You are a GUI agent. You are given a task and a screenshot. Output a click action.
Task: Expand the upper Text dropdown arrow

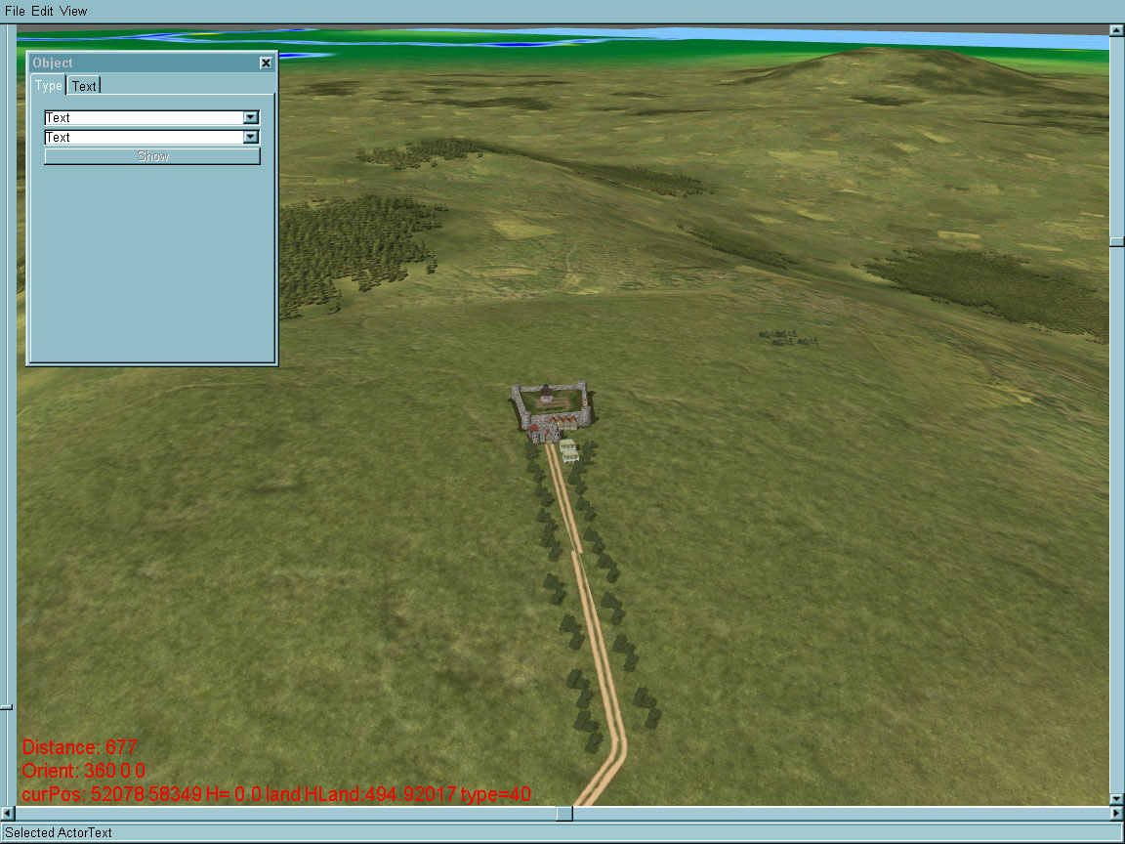[251, 117]
